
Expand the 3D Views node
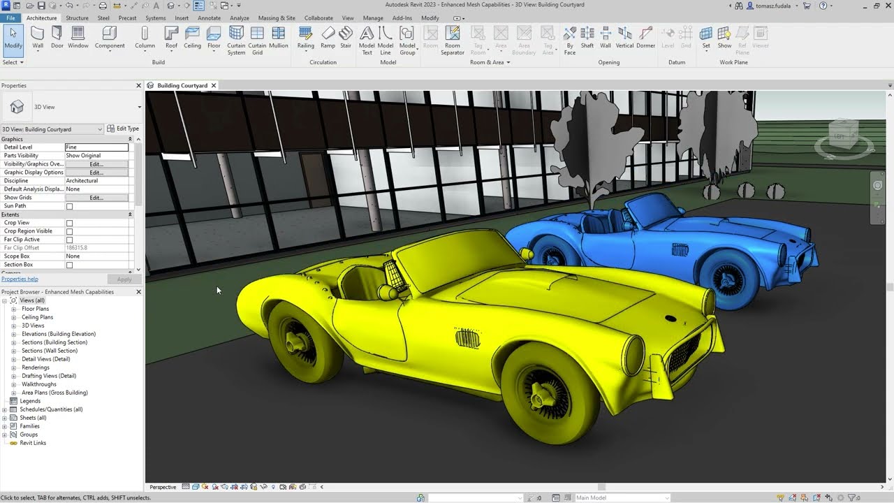(13, 326)
